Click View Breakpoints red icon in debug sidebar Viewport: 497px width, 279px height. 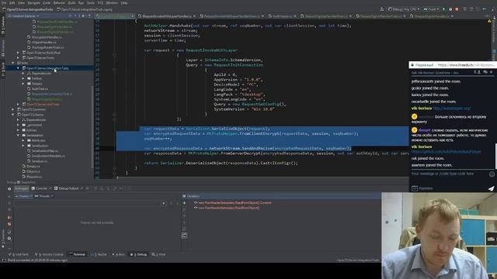9,217
